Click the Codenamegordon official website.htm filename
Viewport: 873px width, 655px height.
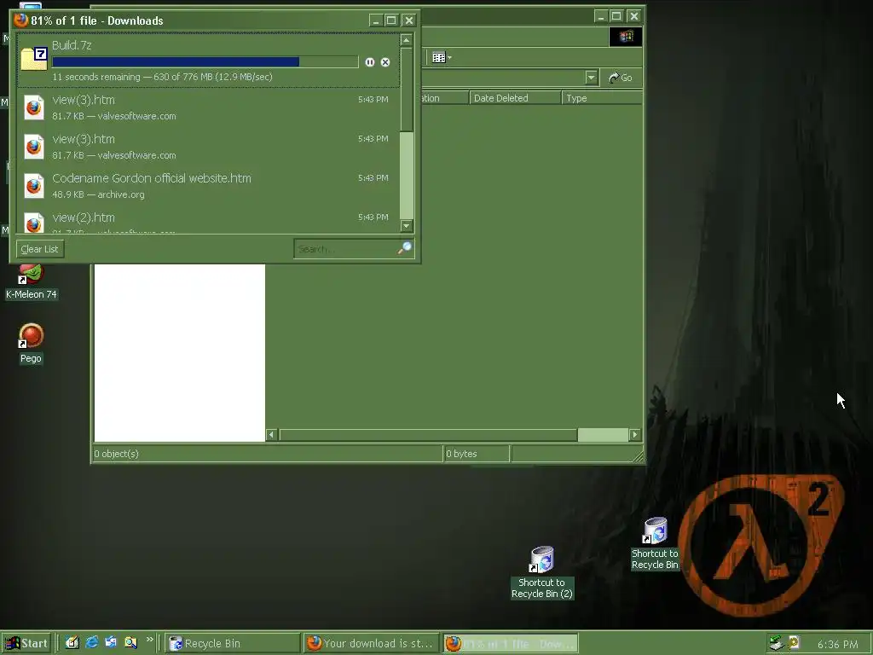tap(152, 178)
